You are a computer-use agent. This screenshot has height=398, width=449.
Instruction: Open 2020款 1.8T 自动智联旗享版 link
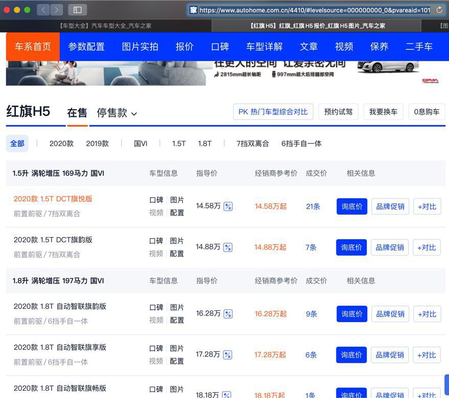tap(60, 347)
